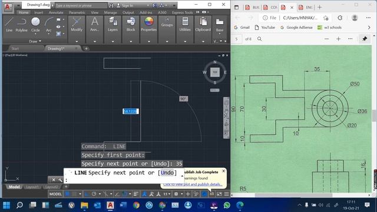The image size is (377, 212).
Task: Click the PDF vertical scrollbar thumb
Action: coord(374,115)
